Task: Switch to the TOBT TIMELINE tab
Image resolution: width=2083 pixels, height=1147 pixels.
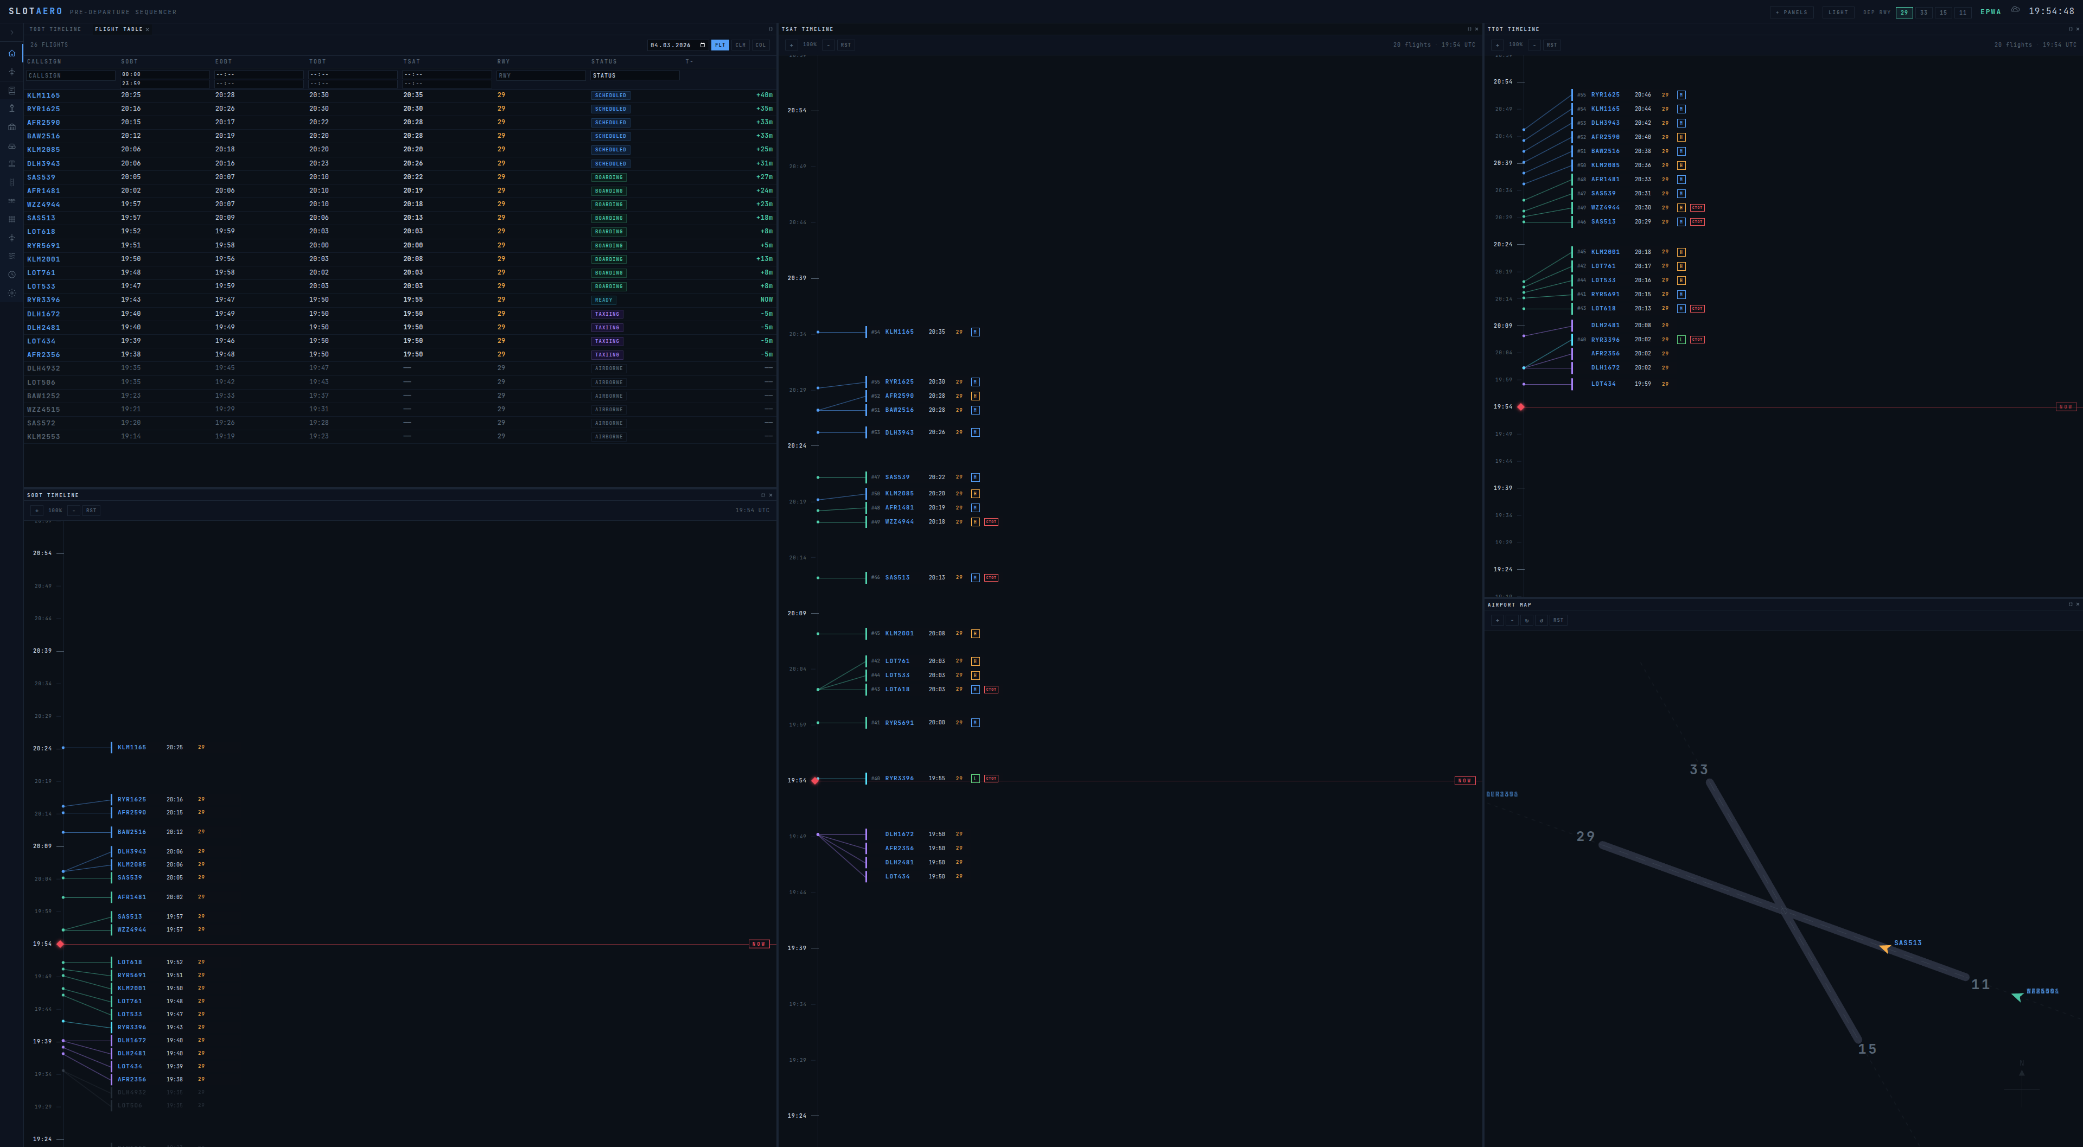Action: (55, 29)
